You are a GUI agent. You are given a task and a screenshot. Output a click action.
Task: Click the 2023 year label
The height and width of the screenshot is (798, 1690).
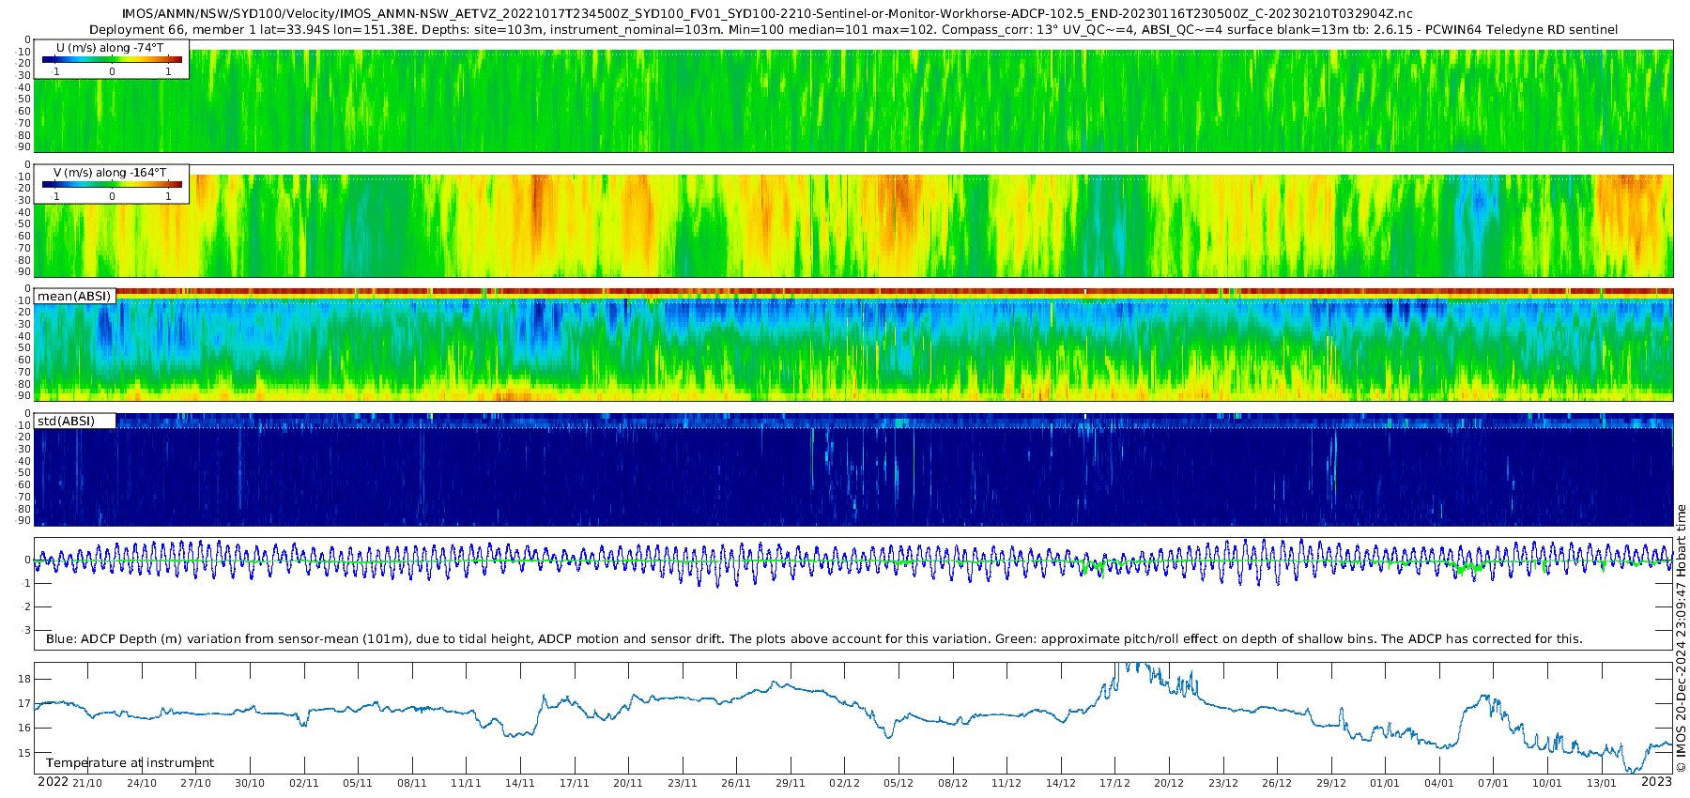[1656, 782]
